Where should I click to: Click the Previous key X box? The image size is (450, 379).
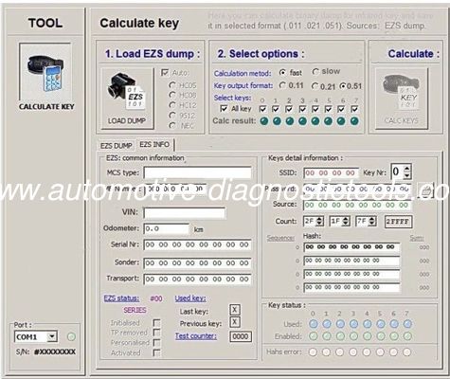pos(235,322)
